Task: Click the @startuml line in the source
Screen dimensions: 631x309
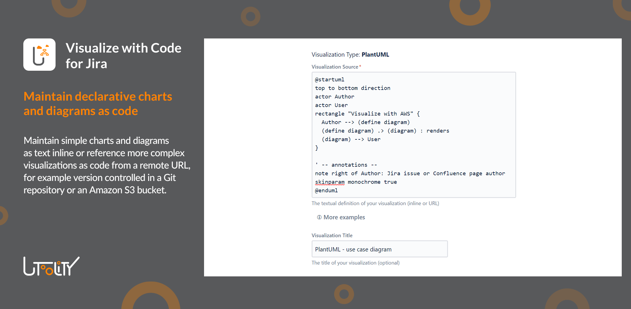Action: coord(330,80)
